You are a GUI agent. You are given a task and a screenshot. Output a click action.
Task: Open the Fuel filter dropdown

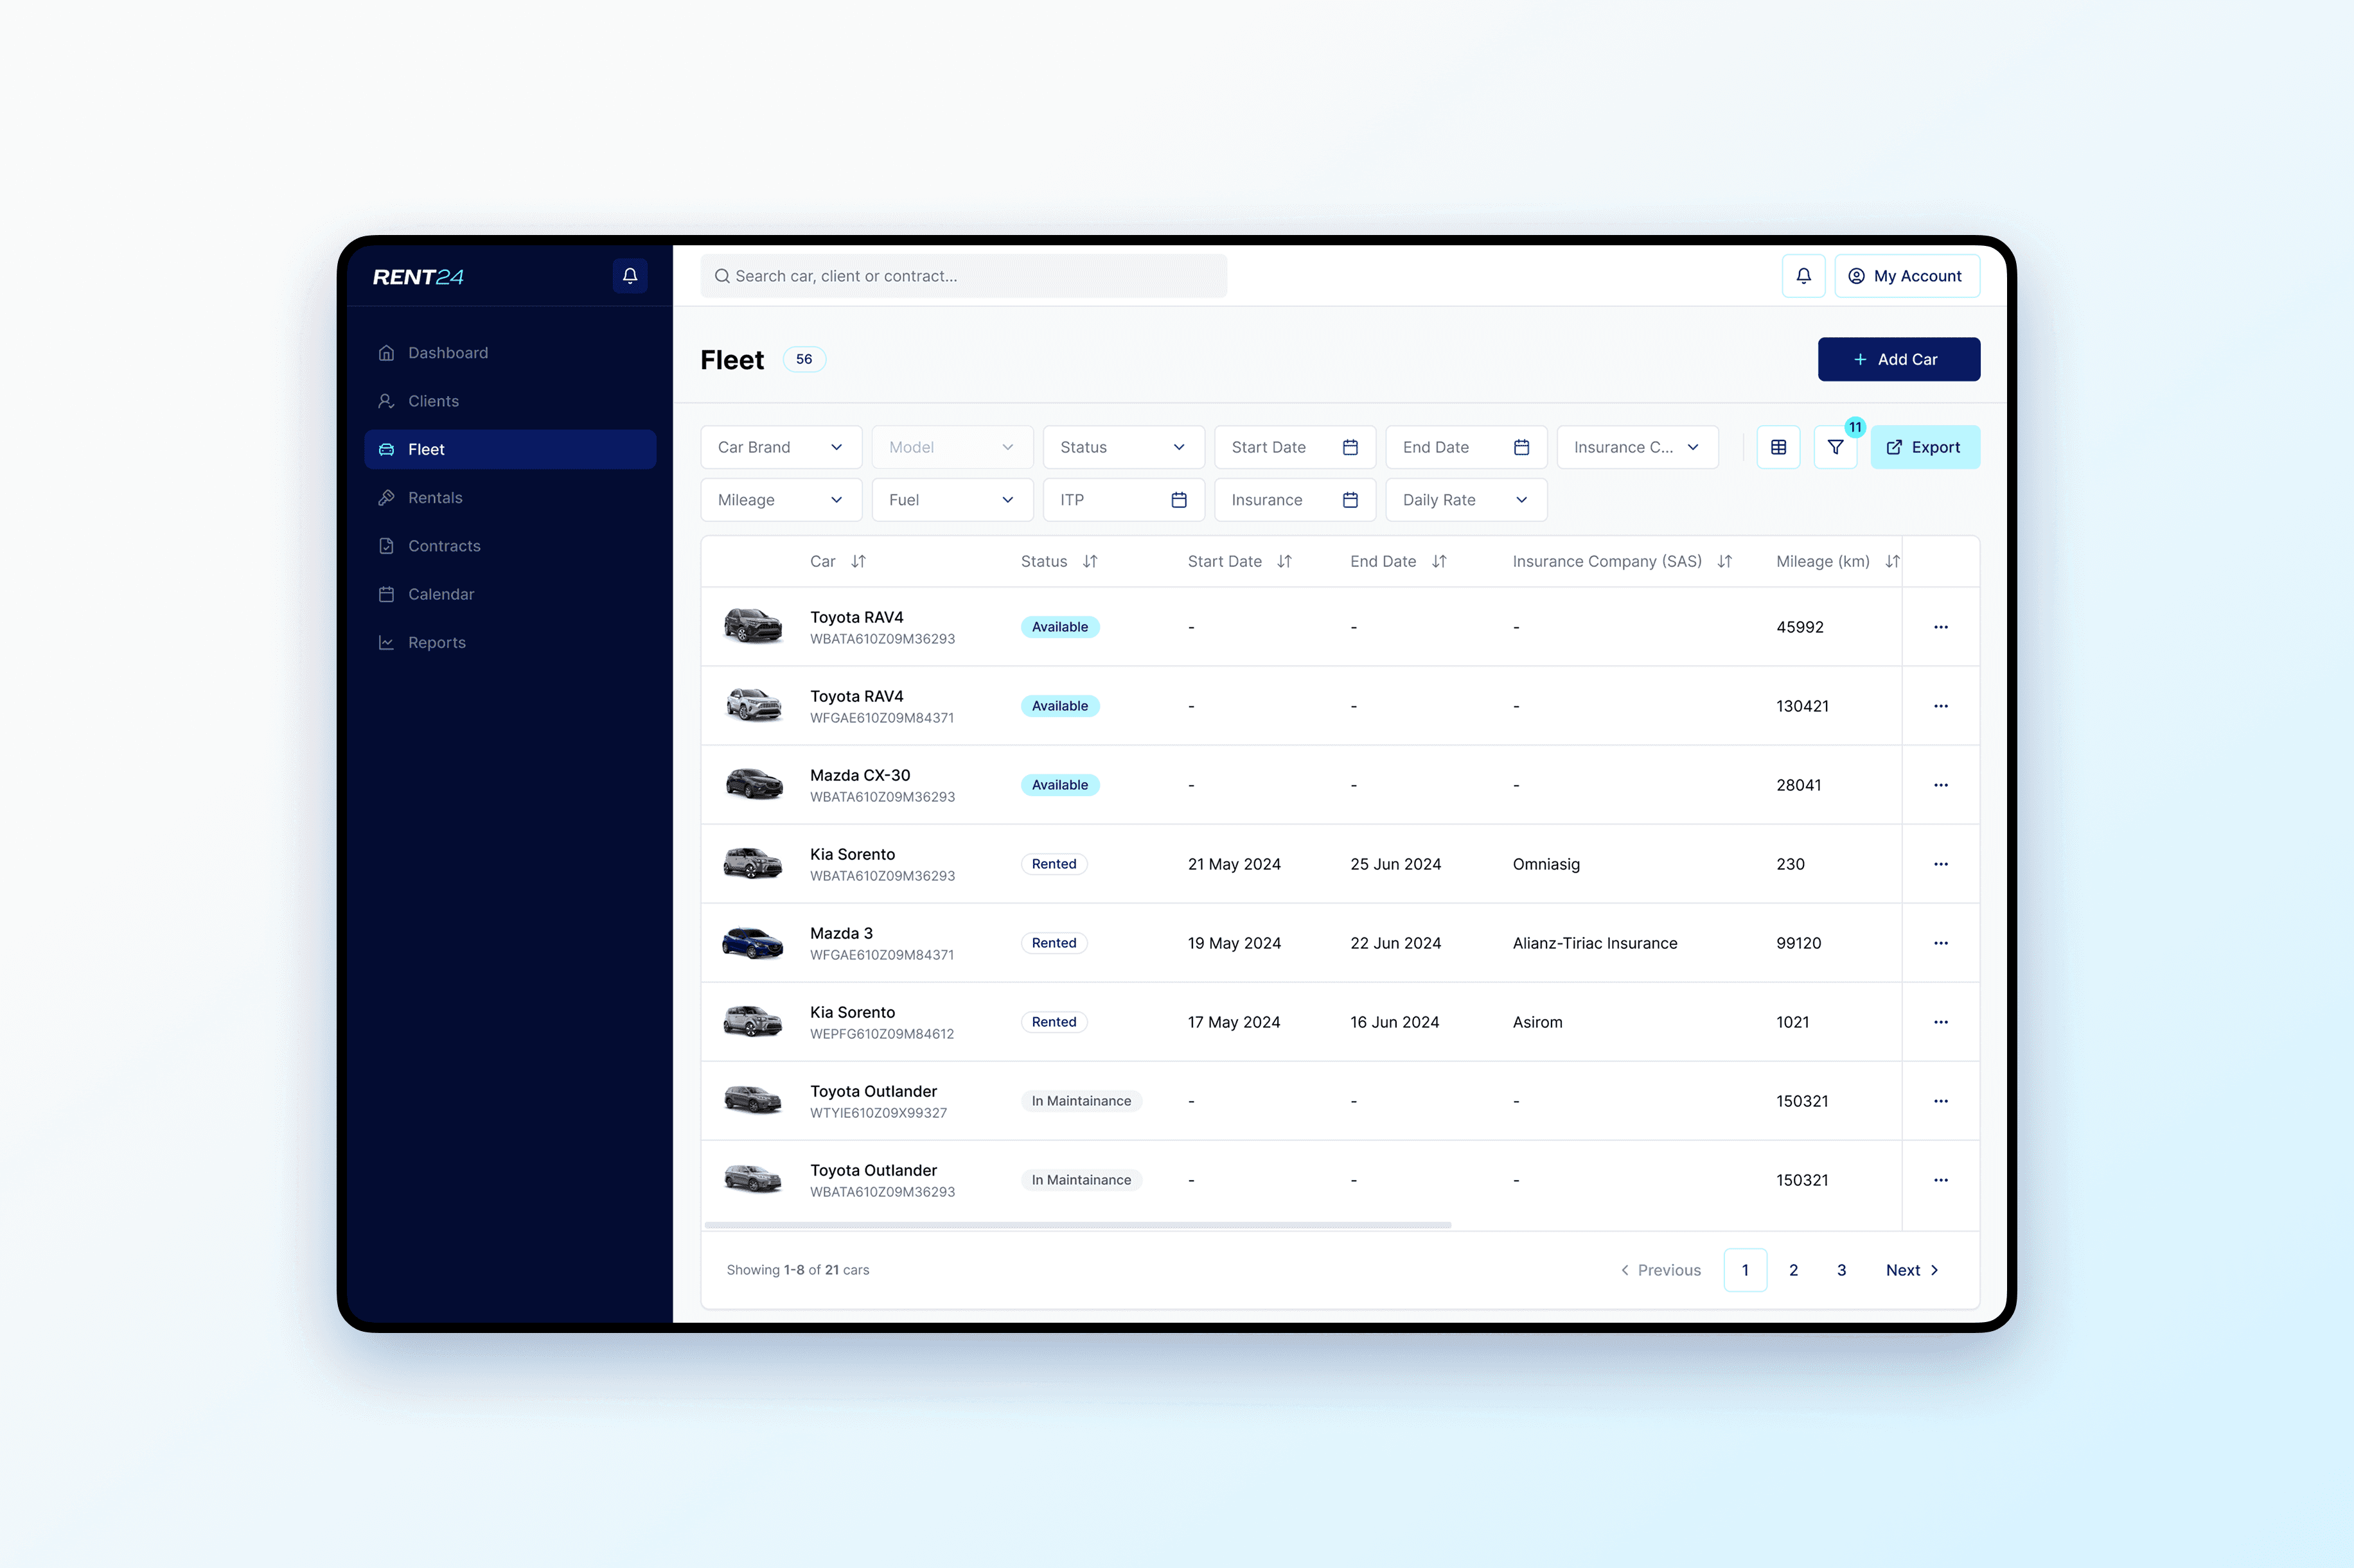(x=951, y=500)
